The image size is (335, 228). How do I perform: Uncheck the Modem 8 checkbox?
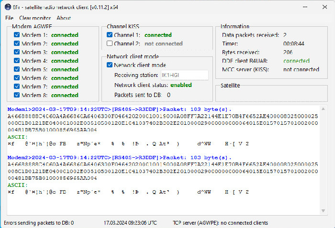tap(17, 95)
